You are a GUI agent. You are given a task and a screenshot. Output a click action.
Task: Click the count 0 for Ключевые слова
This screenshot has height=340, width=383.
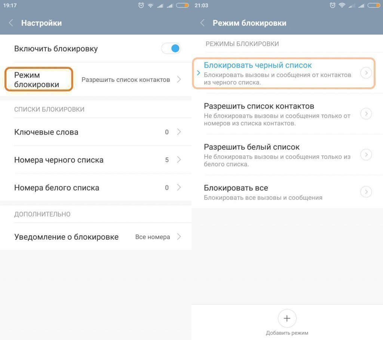click(x=167, y=132)
